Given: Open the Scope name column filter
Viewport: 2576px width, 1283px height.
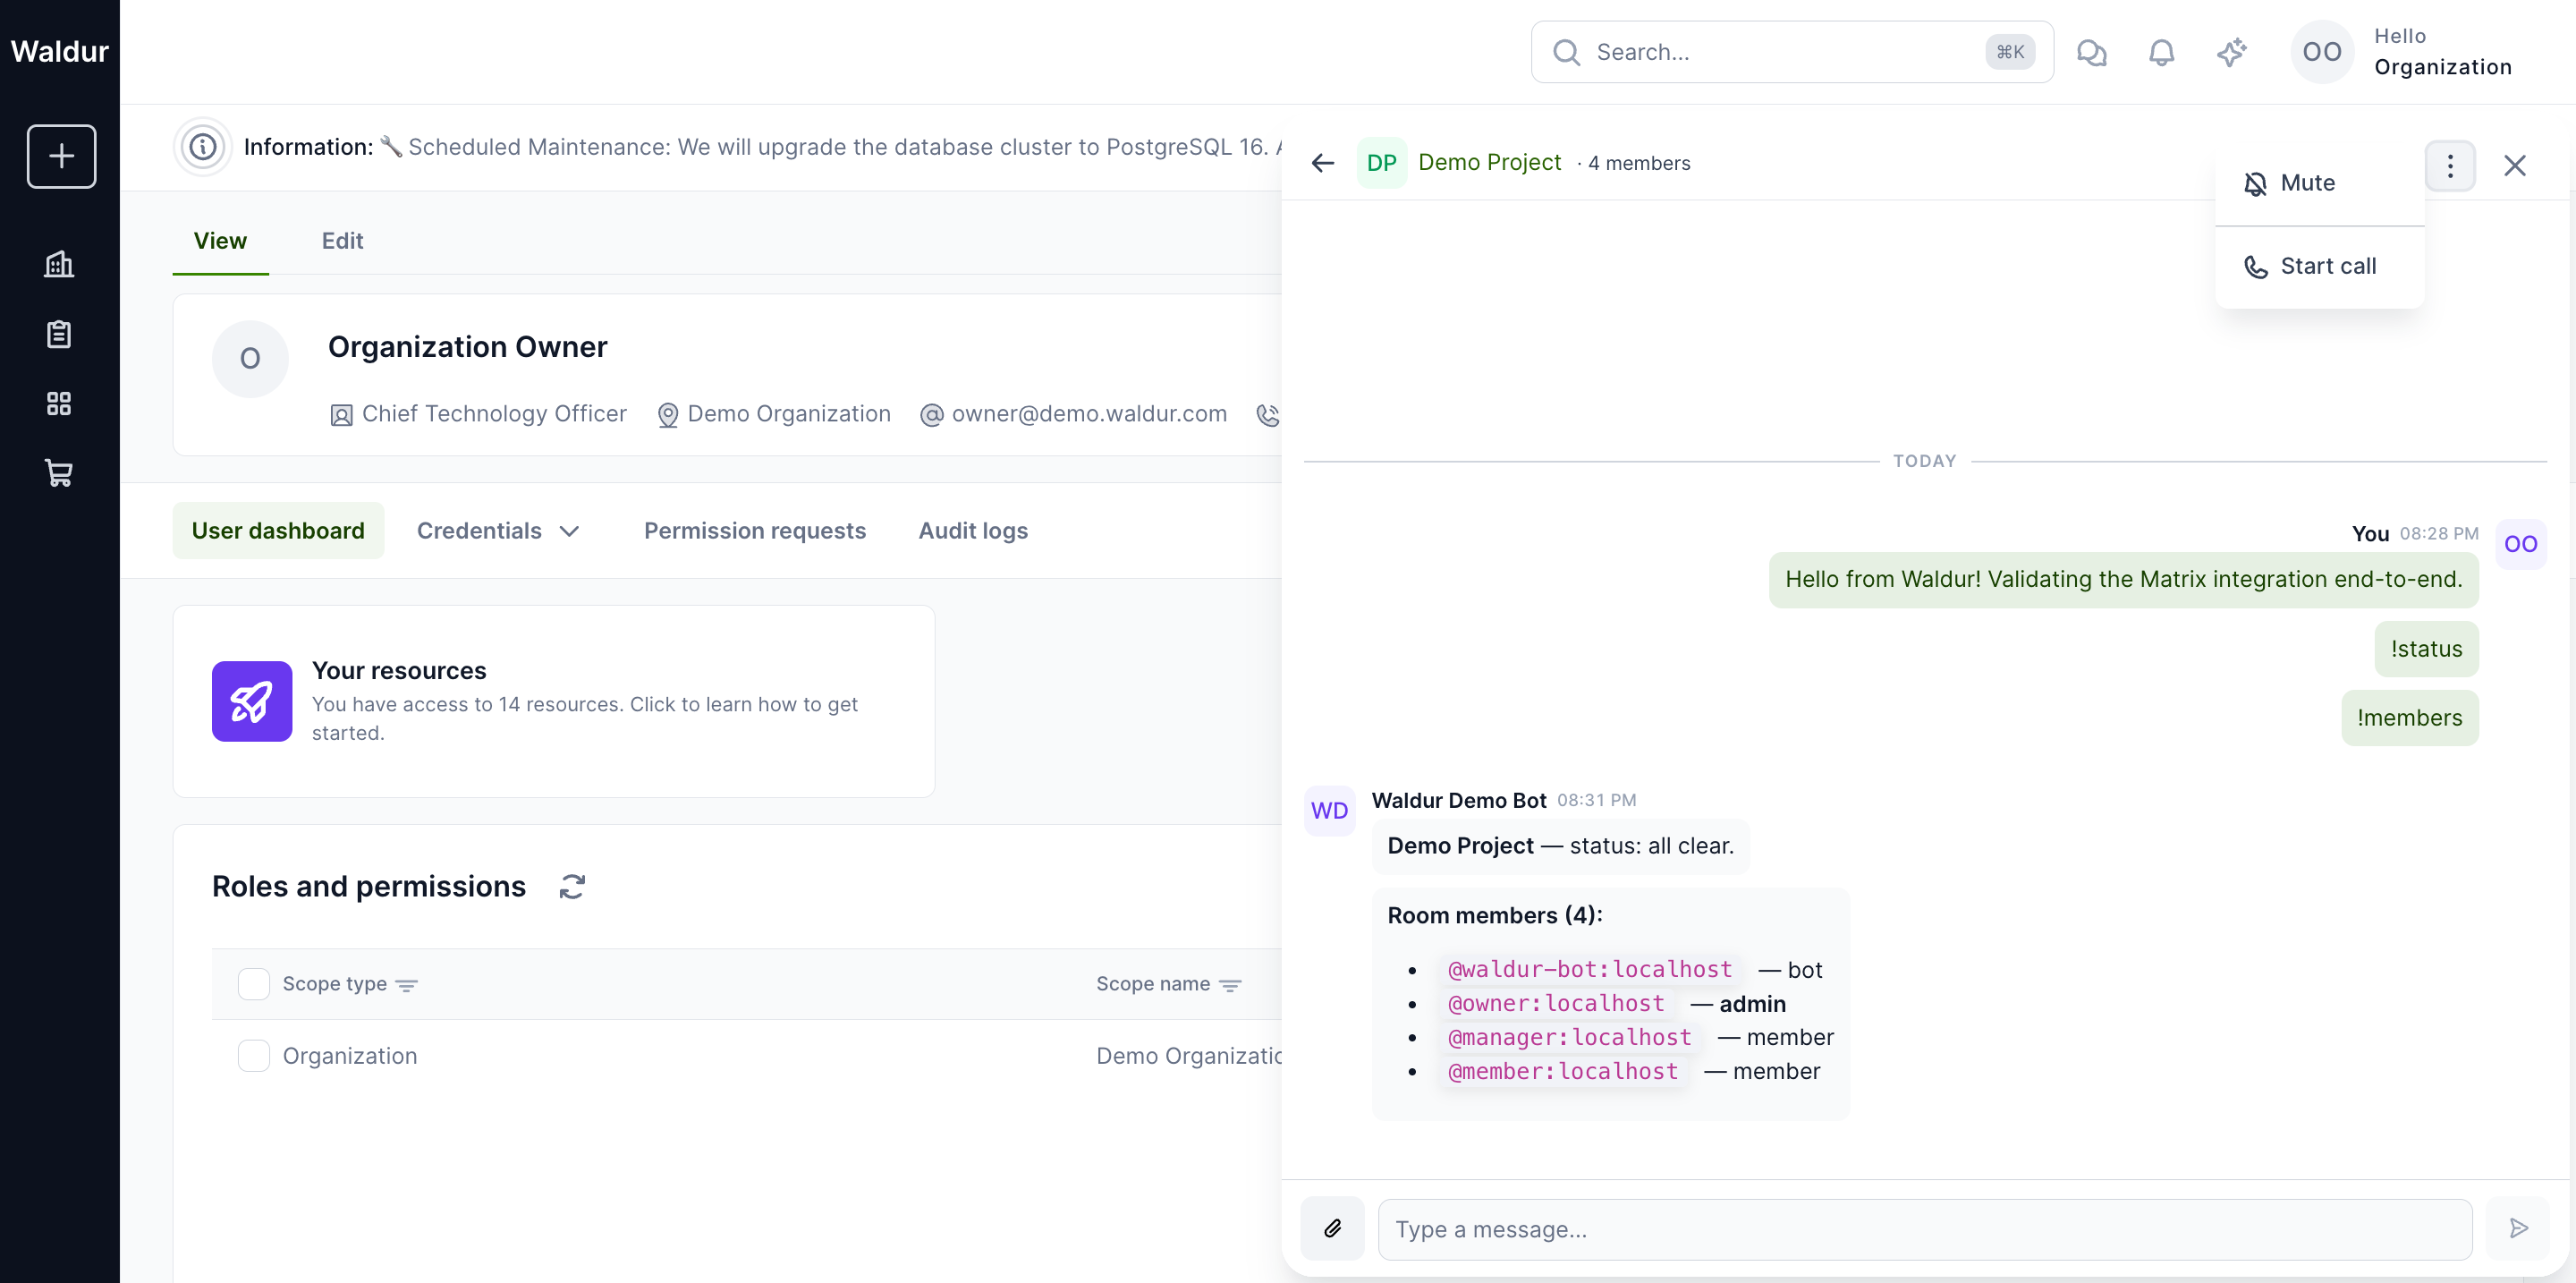Looking at the screenshot, I should click(x=1231, y=985).
